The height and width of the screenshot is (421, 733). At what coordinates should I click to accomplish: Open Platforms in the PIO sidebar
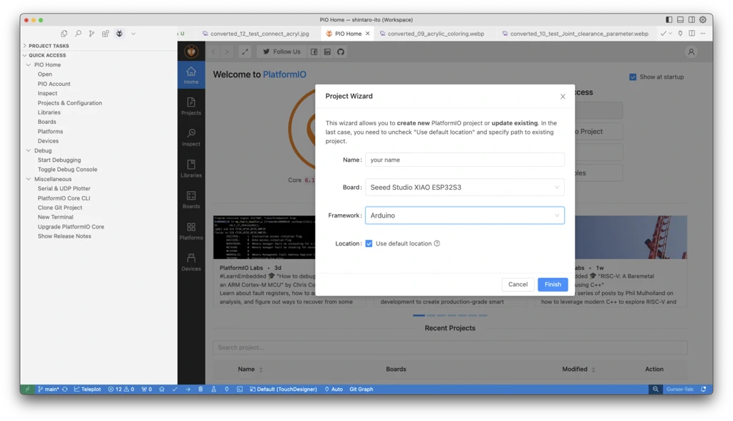191,231
